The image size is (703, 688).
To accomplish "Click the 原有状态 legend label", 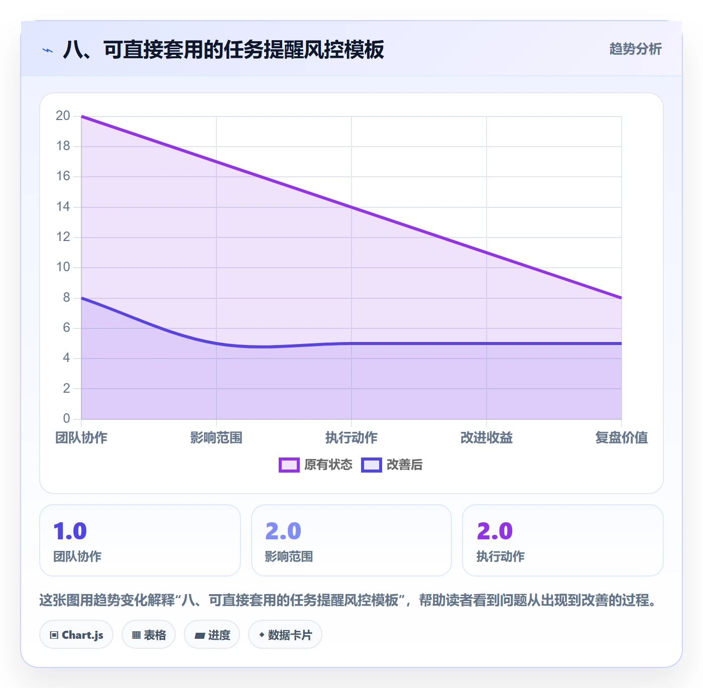I will point(328,465).
